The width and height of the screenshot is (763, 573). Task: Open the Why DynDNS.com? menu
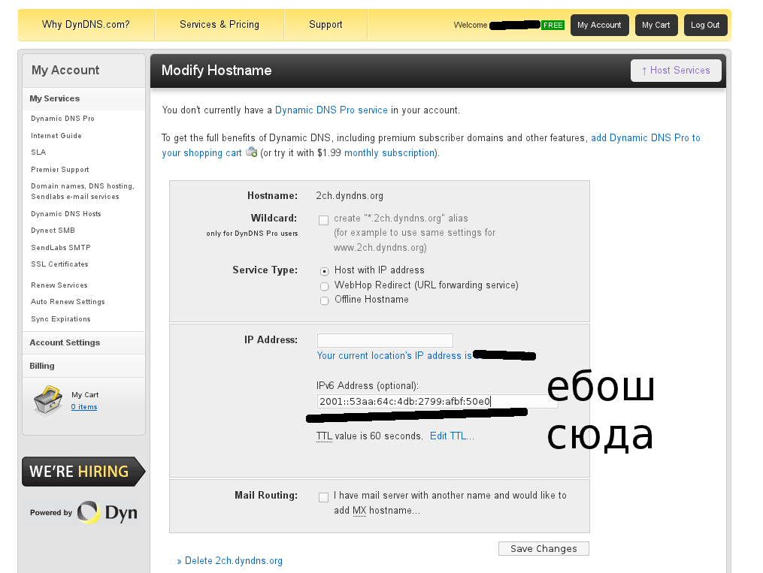pos(86,25)
